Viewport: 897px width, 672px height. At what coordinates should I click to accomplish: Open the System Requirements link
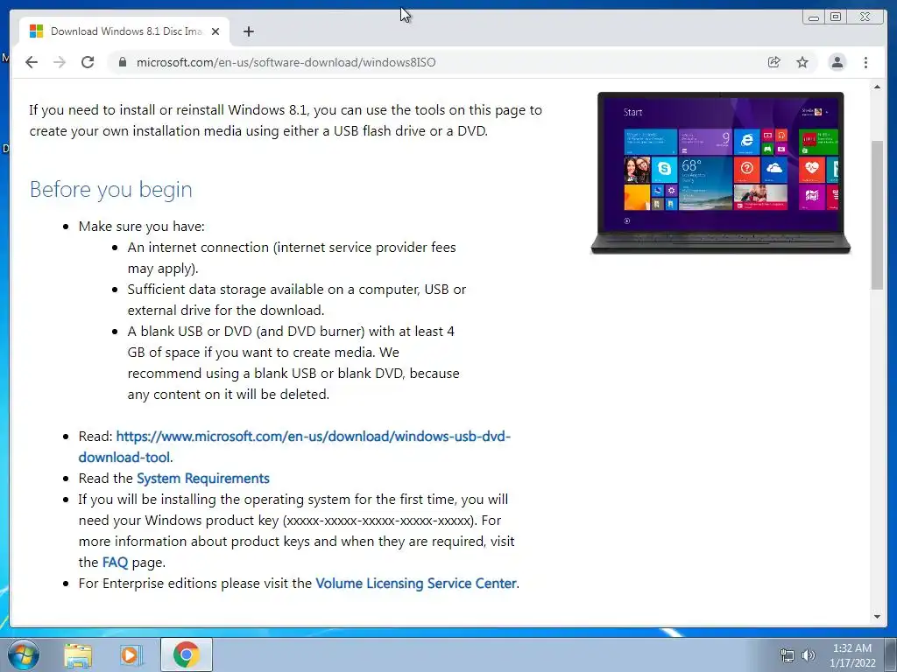203,479
